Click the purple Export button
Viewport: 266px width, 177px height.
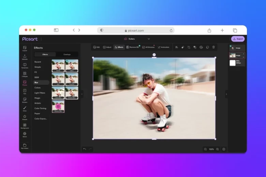tap(238, 39)
